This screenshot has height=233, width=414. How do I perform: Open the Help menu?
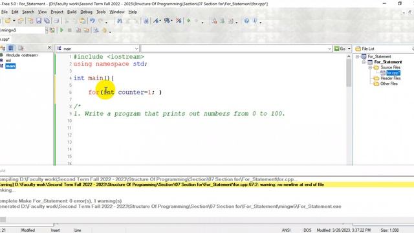(x=133, y=12)
